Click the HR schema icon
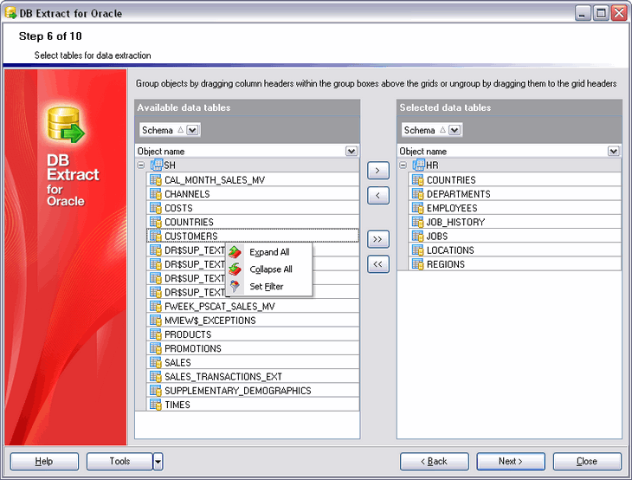 419,165
